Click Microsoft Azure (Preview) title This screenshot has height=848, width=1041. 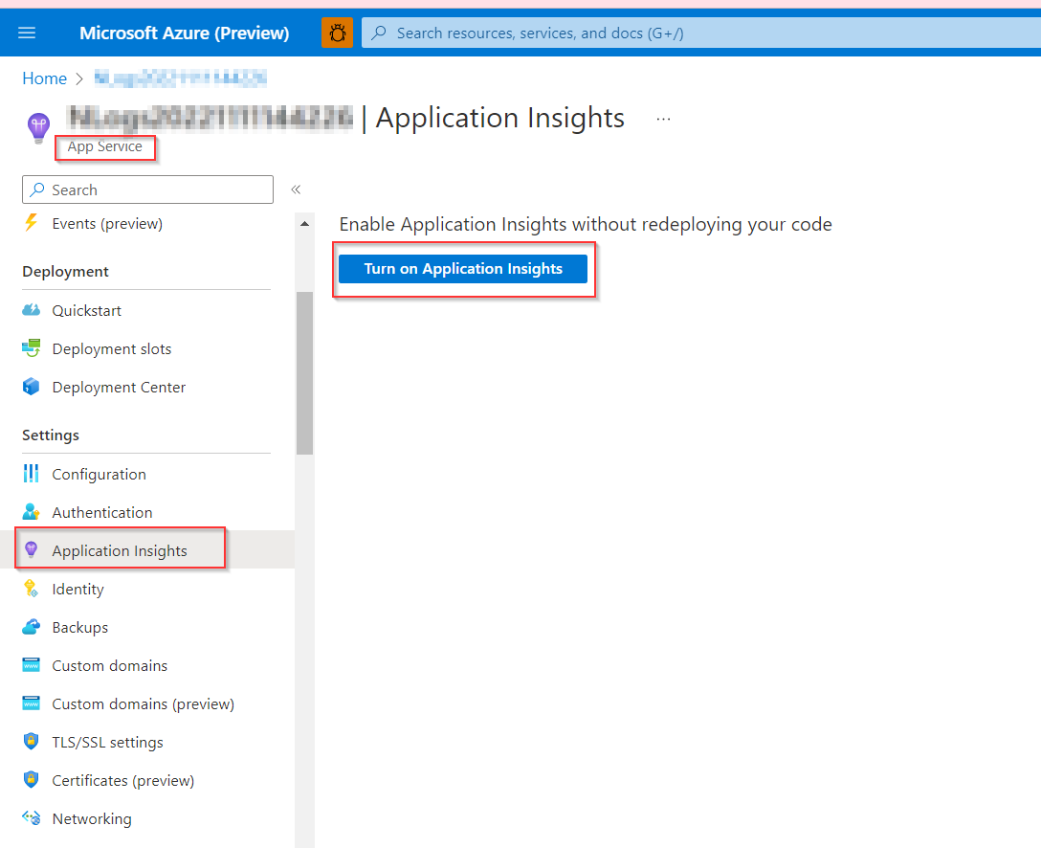tap(185, 33)
